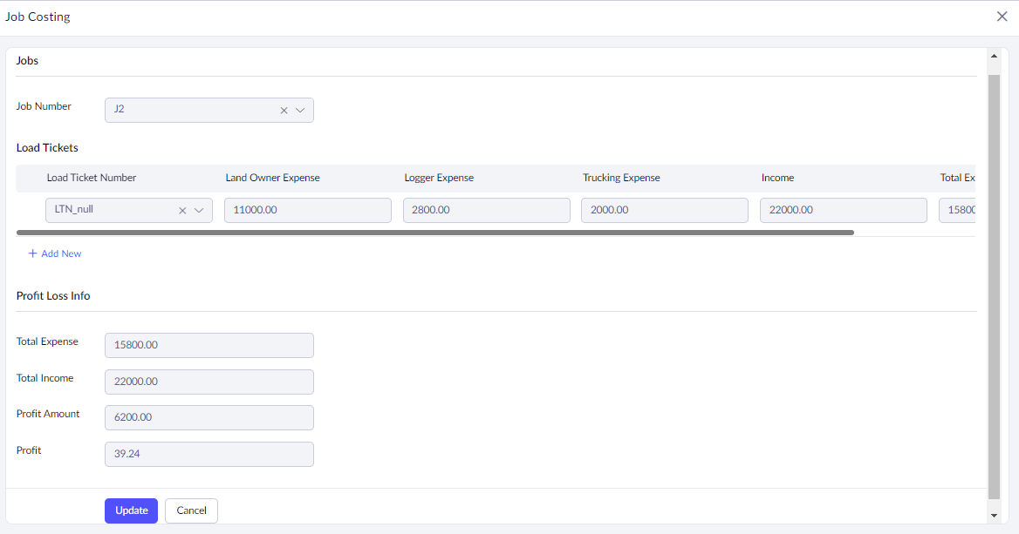Add a new load ticket row
The width and height of the screenshot is (1019, 534).
tap(55, 253)
